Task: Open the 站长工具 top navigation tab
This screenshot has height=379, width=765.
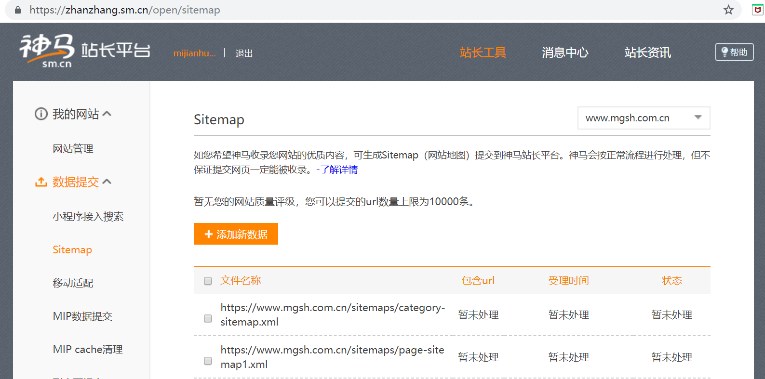Action: (483, 52)
